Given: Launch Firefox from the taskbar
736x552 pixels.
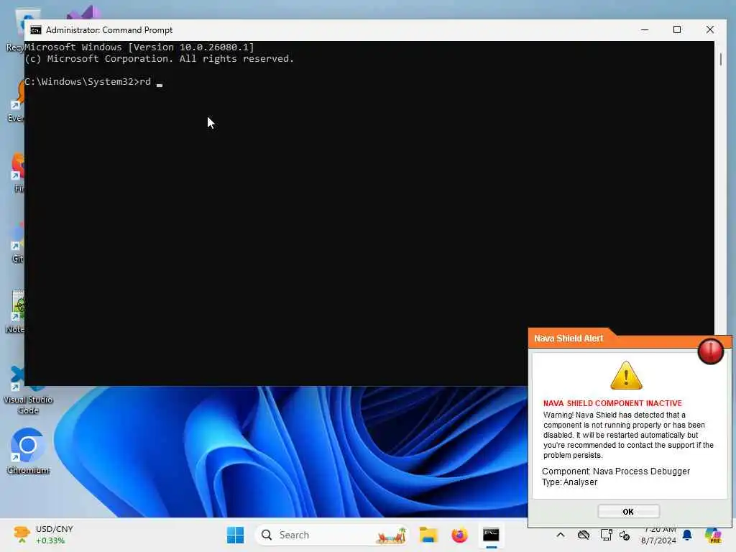Looking at the screenshot, I should (459, 535).
